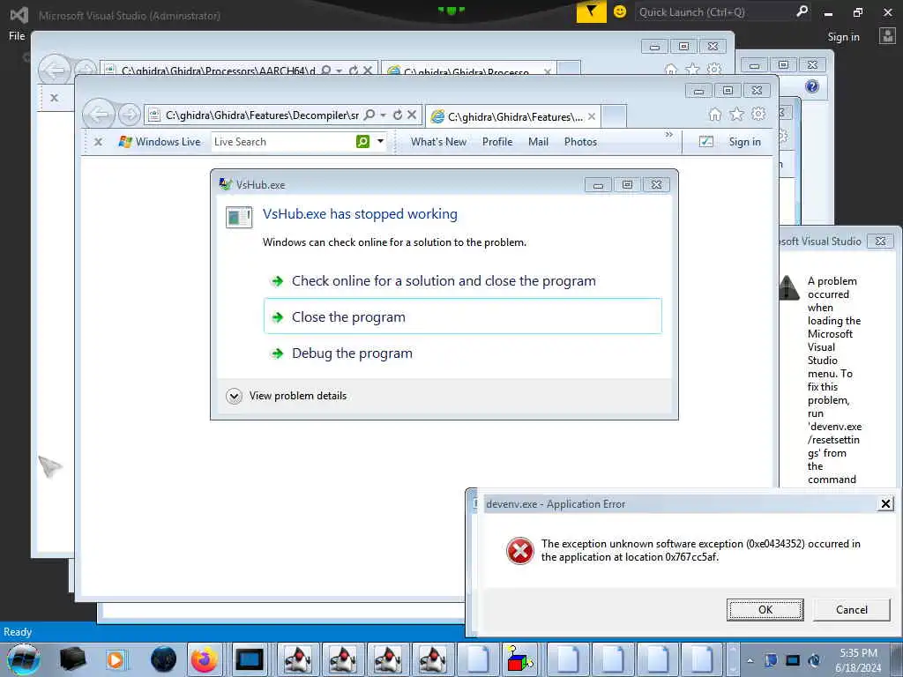The image size is (903, 677).
Task: Open the Windows Start menu
Action: point(24,659)
